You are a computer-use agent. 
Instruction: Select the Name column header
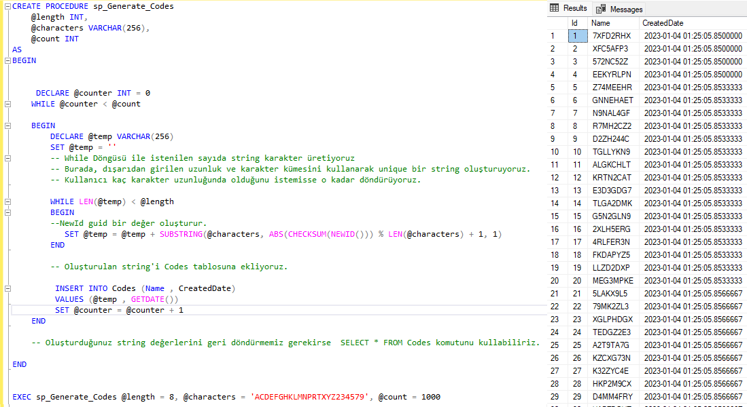click(x=612, y=23)
